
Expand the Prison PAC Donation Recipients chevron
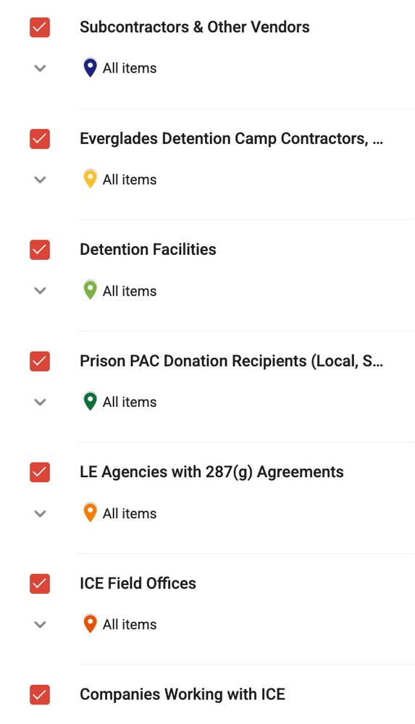coord(41,402)
